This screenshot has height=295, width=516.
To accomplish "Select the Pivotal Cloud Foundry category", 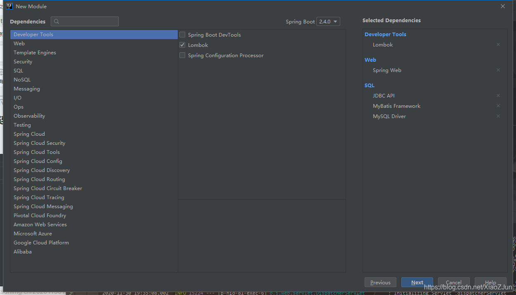I will pyautogui.click(x=94, y=216).
